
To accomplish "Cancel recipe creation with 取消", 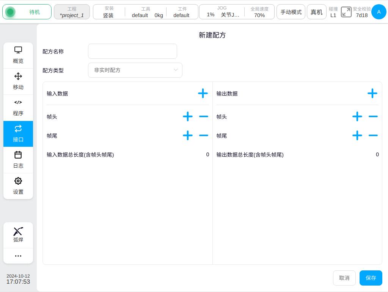I will pyautogui.click(x=344, y=278).
